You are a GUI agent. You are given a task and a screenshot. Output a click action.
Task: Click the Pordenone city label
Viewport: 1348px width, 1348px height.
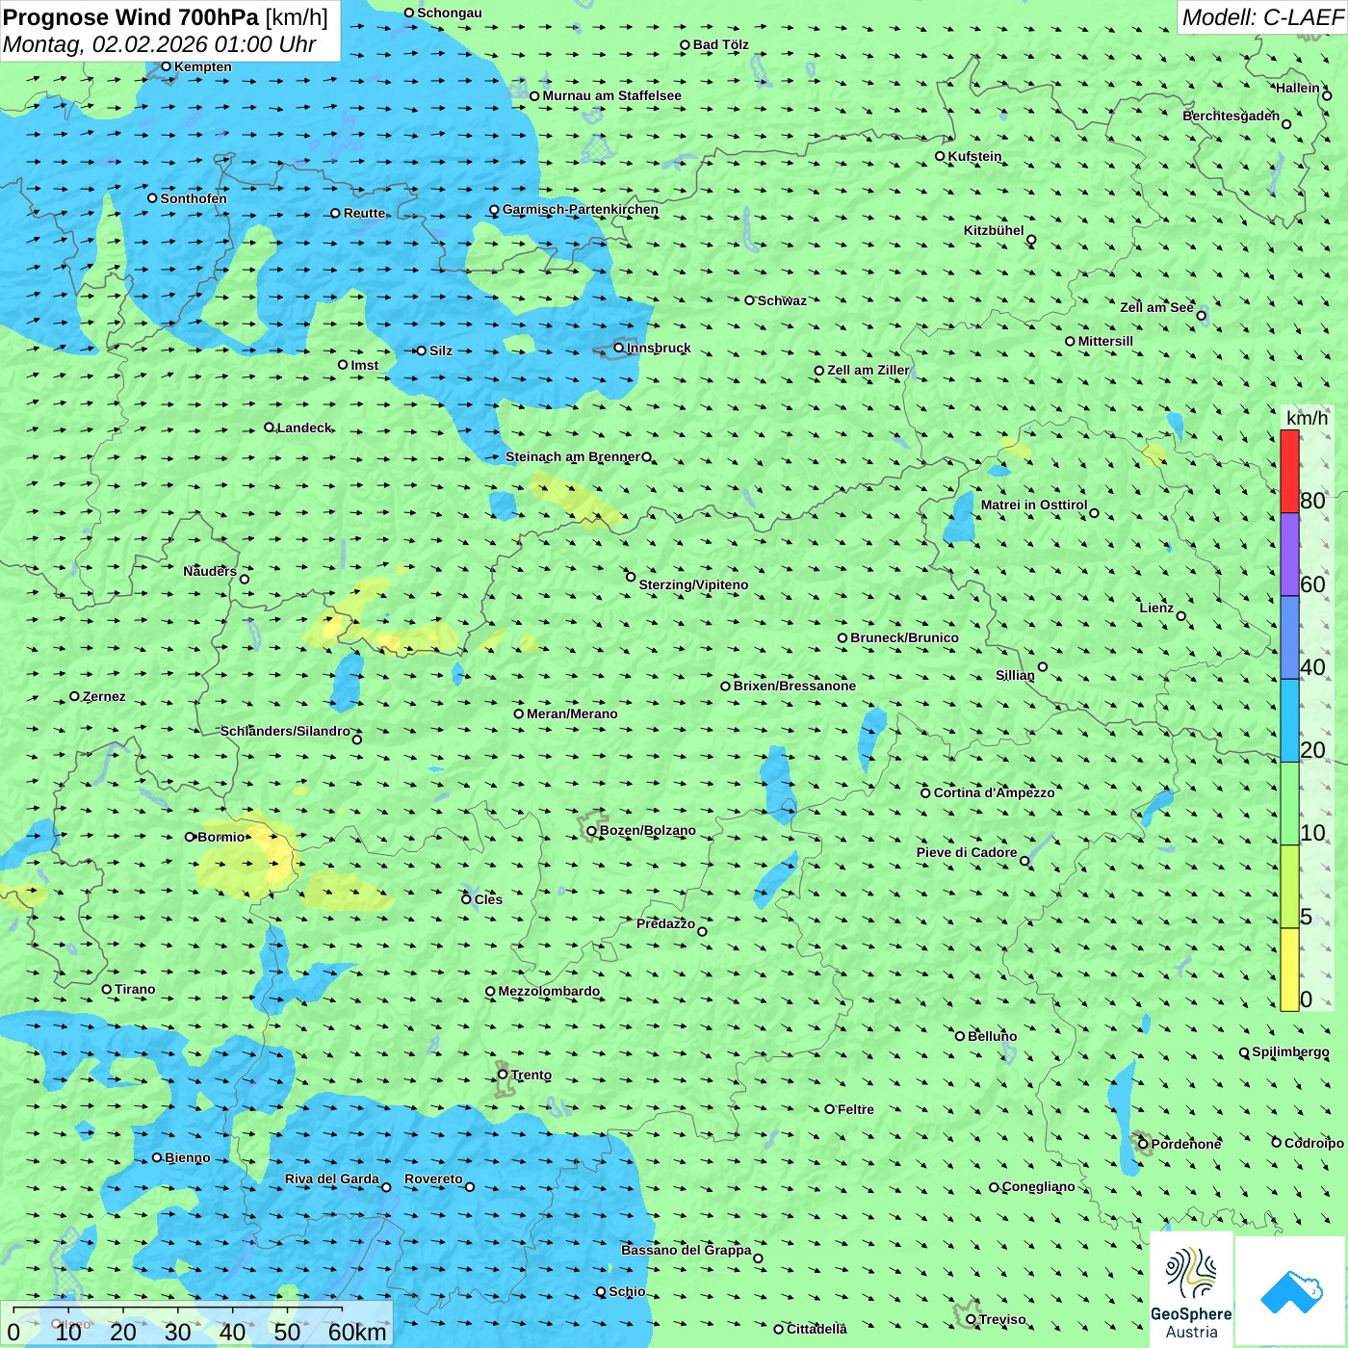coord(1186,1144)
